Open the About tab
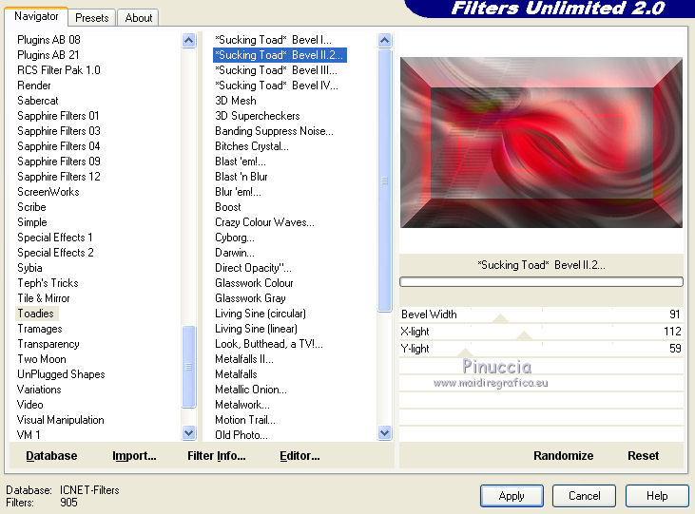The width and height of the screenshot is (695, 514). (x=138, y=18)
